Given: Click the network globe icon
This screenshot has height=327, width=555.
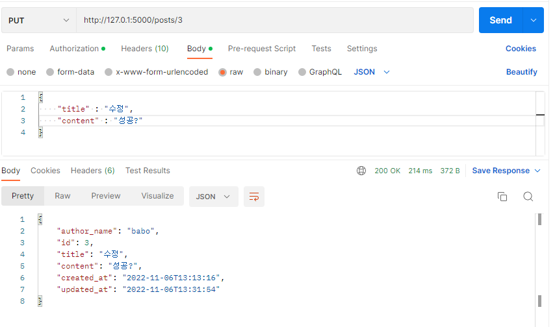Looking at the screenshot, I should coord(361,171).
